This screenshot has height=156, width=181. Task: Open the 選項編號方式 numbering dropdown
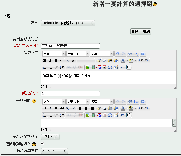pyautogui.click(x=54, y=151)
